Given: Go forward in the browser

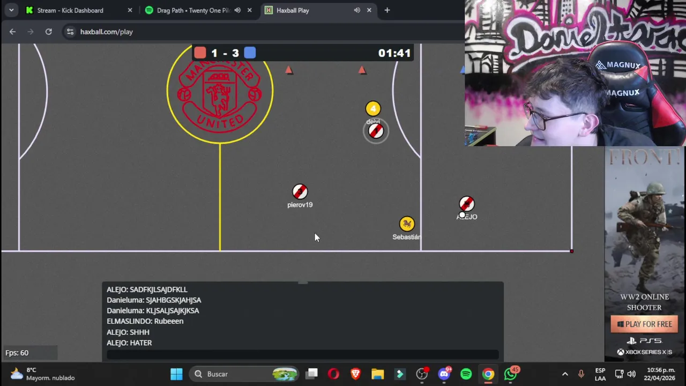Looking at the screenshot, I should [31, 32].
